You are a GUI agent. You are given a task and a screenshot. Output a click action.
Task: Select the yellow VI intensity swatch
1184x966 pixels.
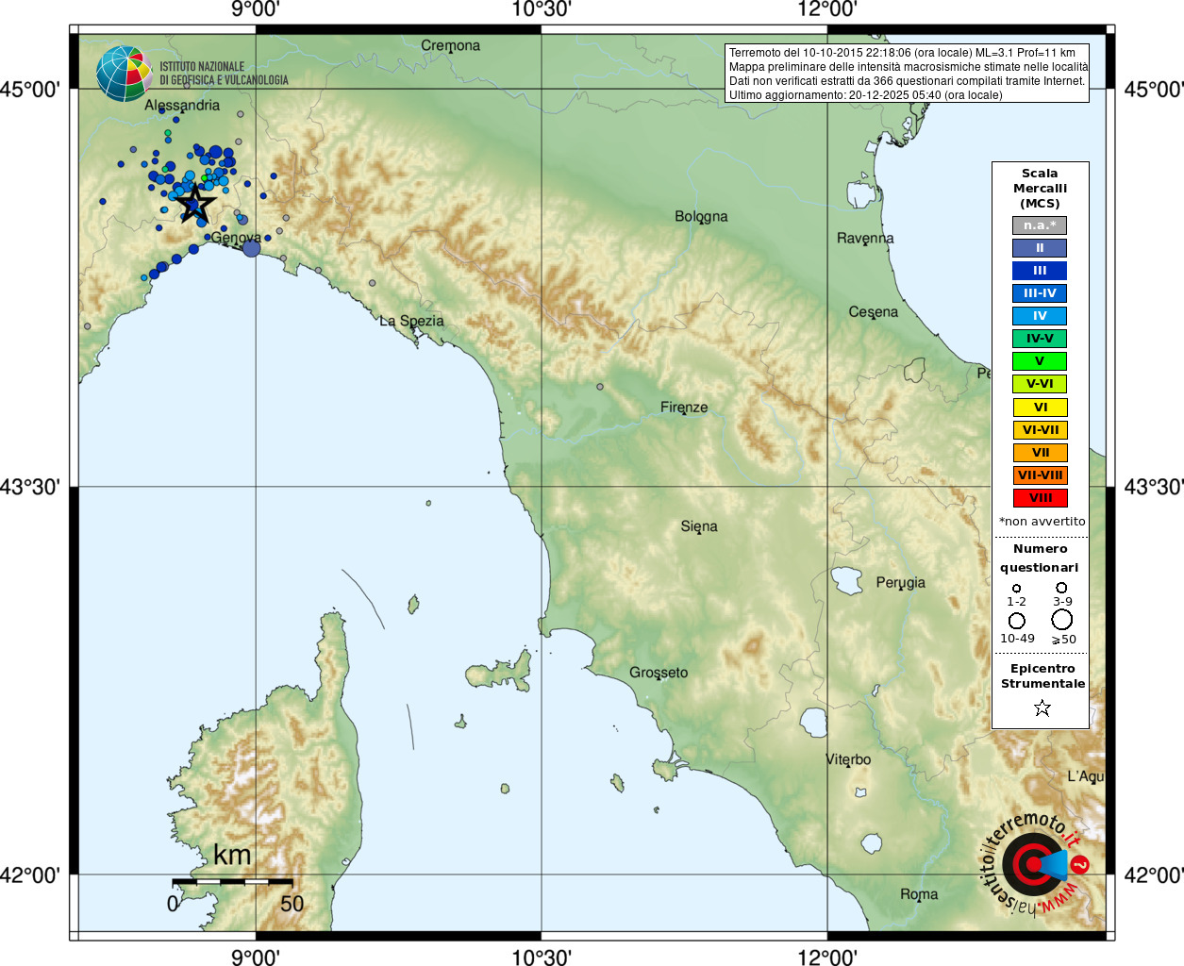point(1040,408)
